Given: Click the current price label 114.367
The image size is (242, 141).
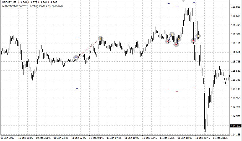Looking at the screenshot, I should tap(236, 126).
